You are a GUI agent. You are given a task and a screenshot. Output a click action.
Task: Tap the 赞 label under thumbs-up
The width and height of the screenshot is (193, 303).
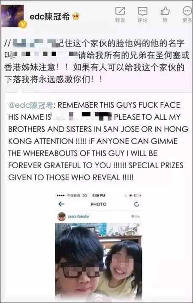165,20
